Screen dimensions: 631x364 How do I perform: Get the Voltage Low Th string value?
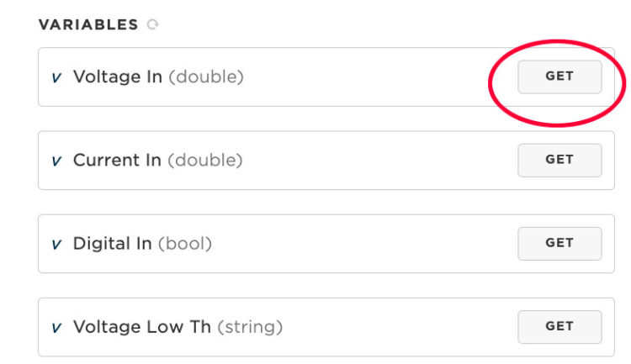coord(559,326)
